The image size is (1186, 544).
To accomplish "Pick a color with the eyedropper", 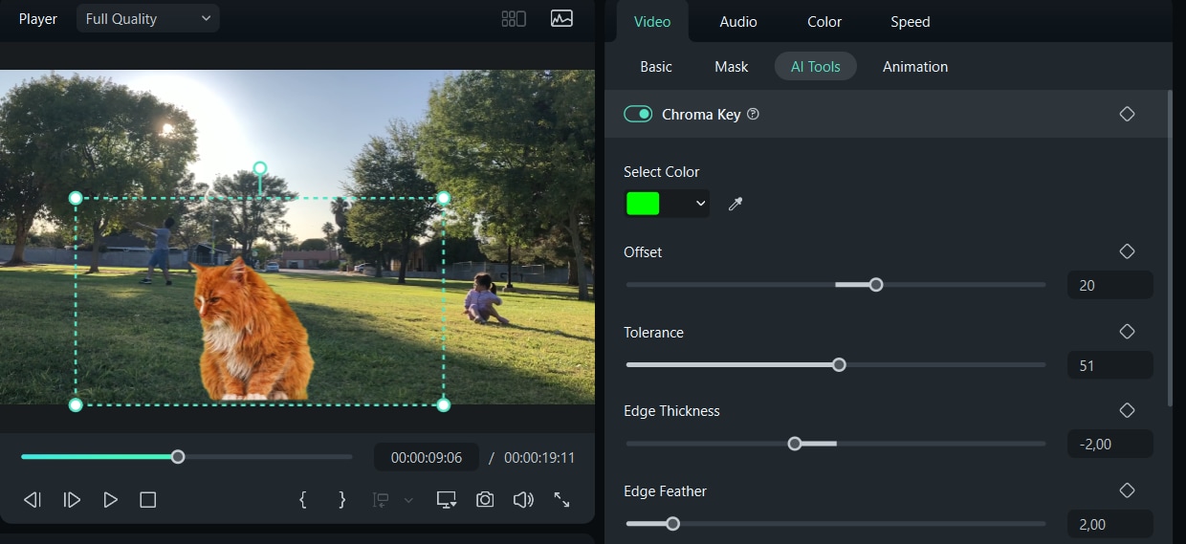I will [735, 203].
